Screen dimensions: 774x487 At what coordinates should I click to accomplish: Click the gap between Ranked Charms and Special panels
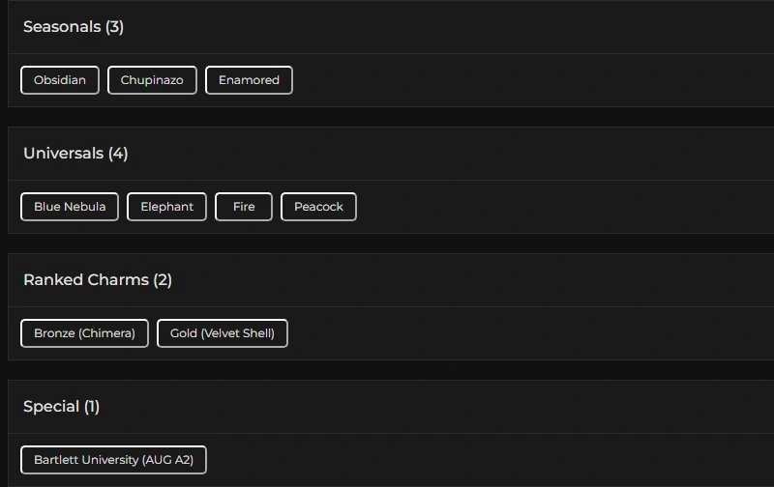click(x=387, y=370)
